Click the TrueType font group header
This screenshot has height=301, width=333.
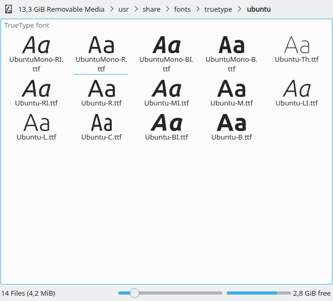click(x=27, y=26)
